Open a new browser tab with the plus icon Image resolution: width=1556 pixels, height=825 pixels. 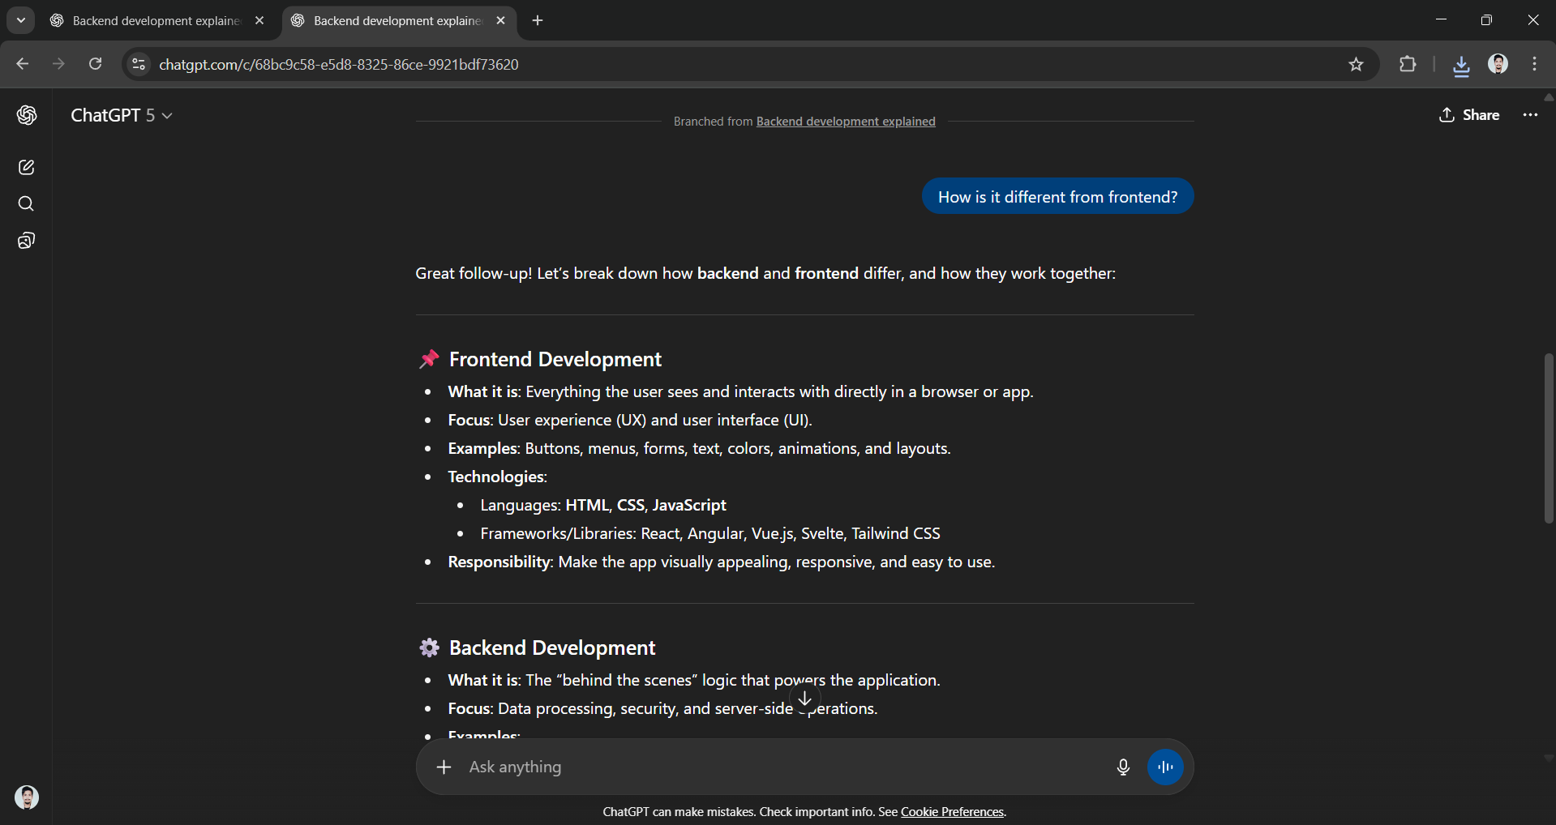pyautogui.click(x=538, y=20)
